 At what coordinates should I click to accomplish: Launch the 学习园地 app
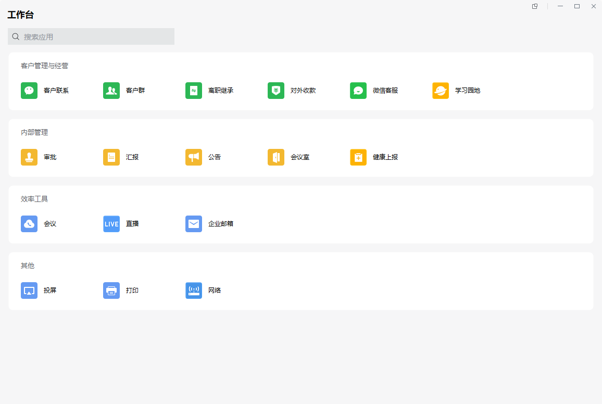(x=441, y=91)
